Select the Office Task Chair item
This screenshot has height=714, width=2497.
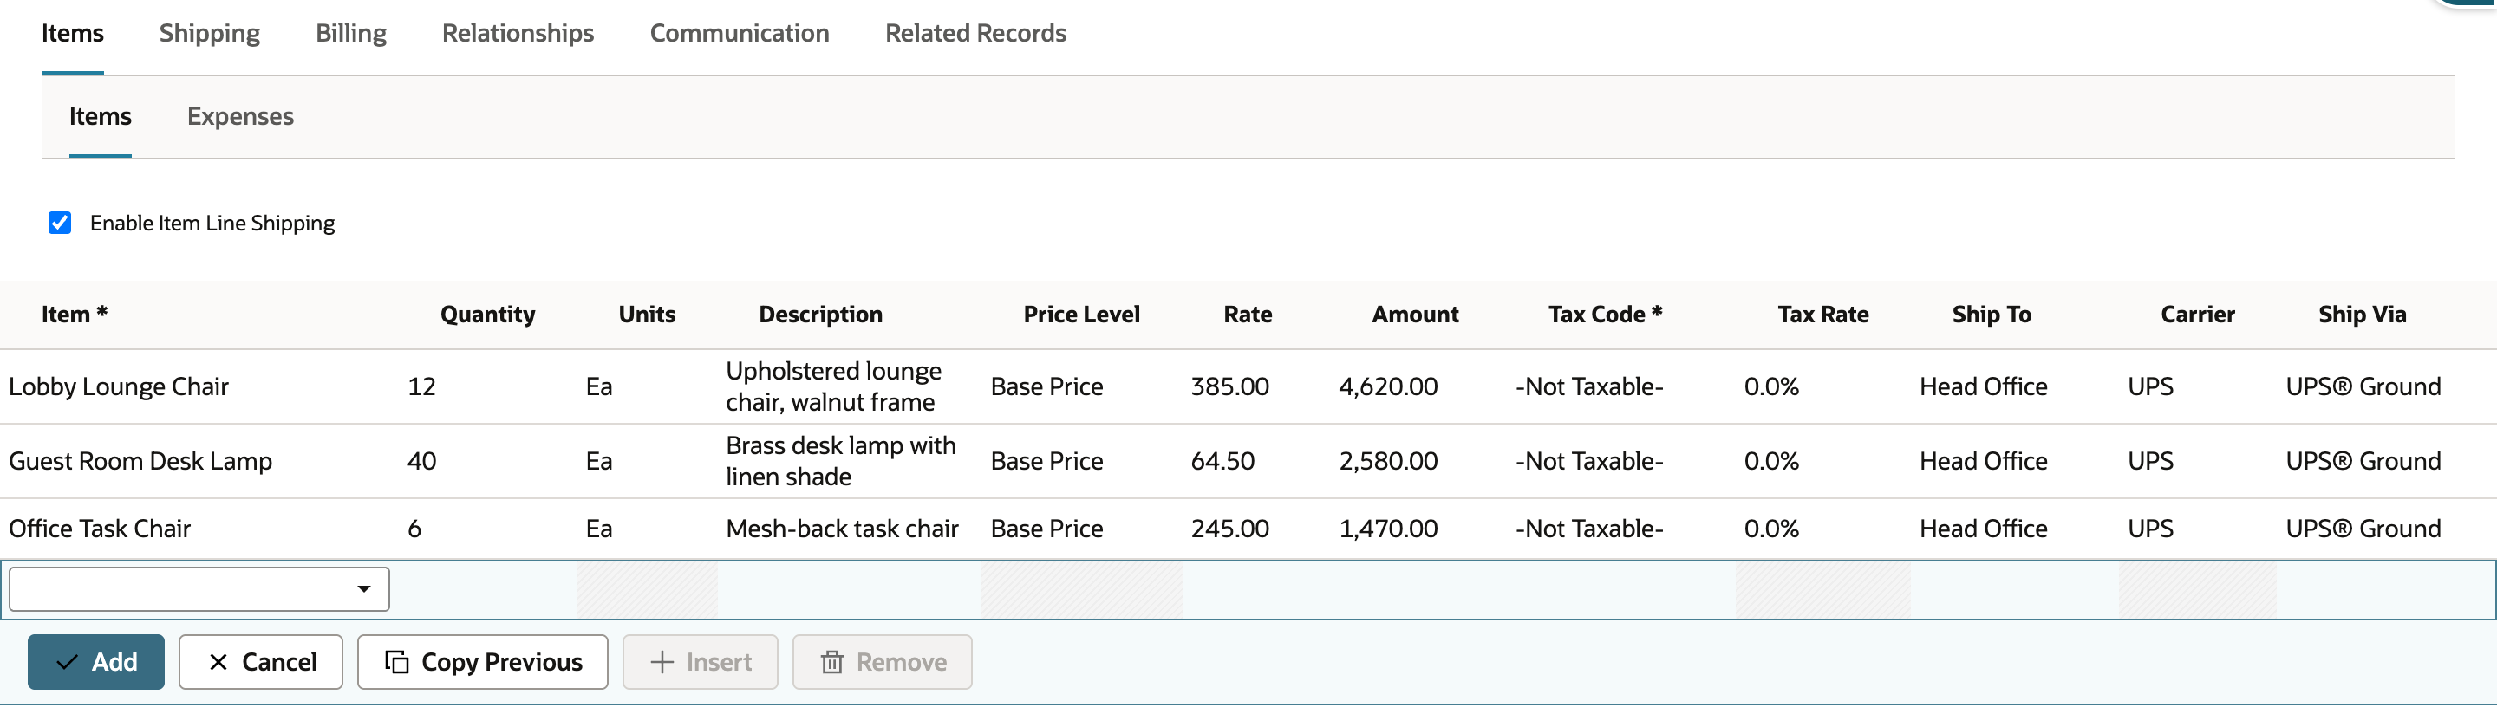click(x=100, y=529)
